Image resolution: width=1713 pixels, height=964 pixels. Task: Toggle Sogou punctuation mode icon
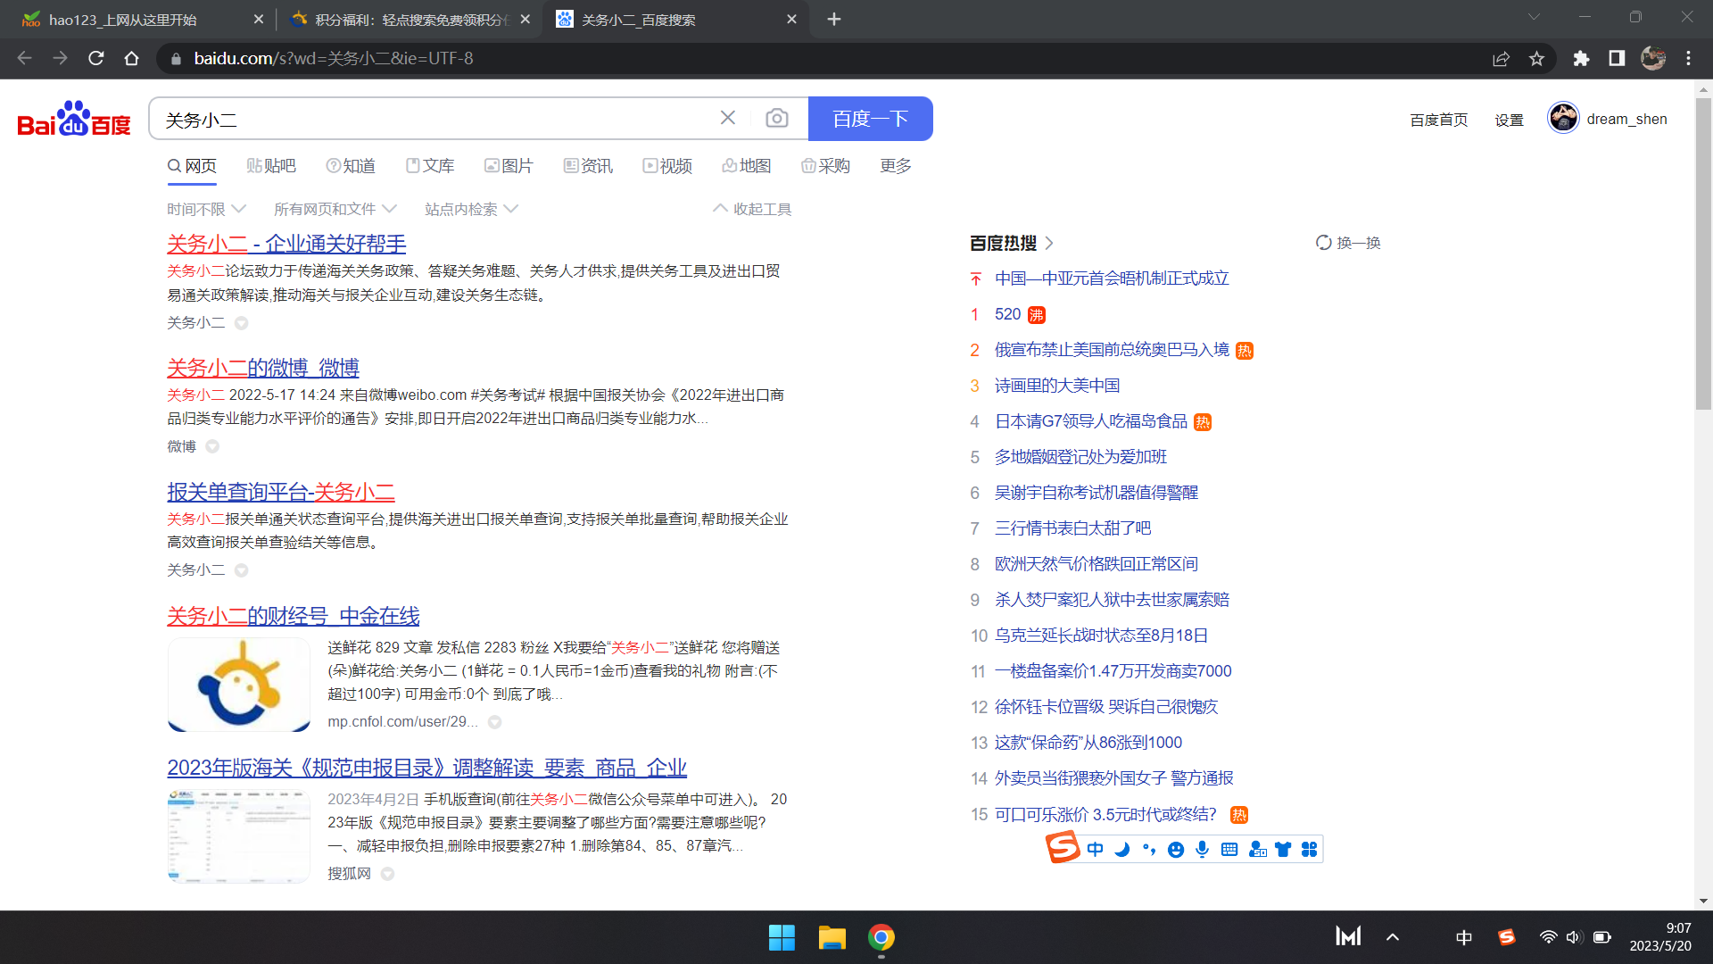pyautogui.click(x=1149, y=849)
